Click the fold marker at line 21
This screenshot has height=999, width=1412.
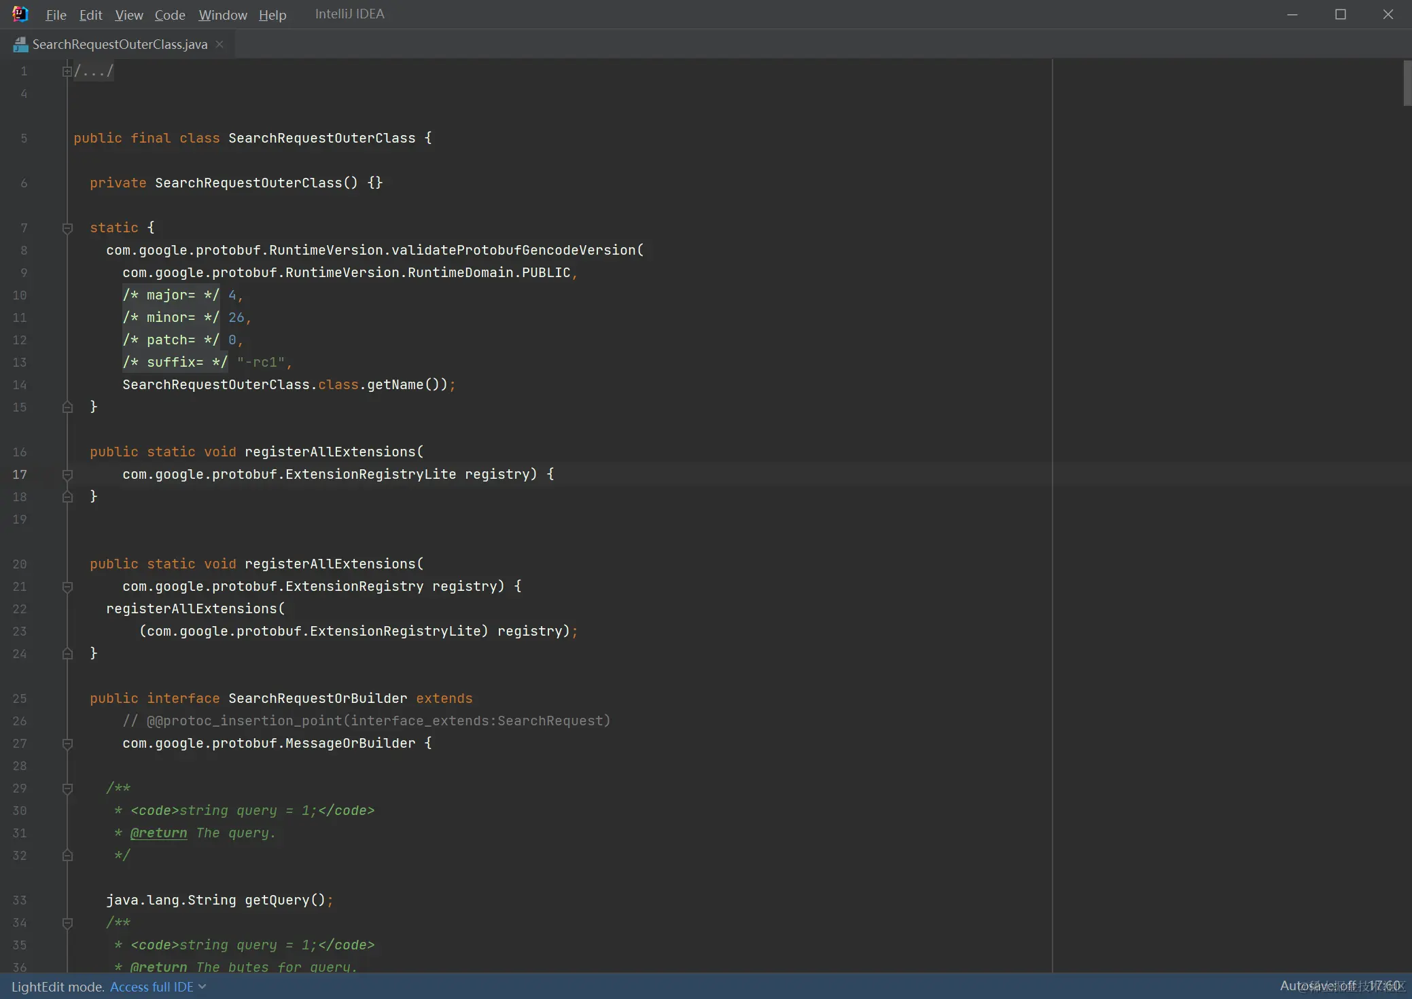coord(67,587)
